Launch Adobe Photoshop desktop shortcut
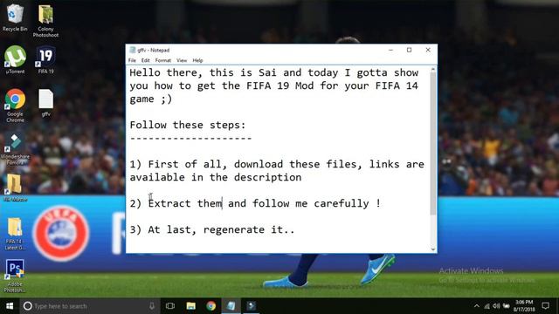The image size is (559, 314). 15,276
